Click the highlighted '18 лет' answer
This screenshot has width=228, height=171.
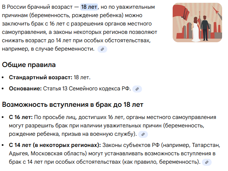(89, 7)
